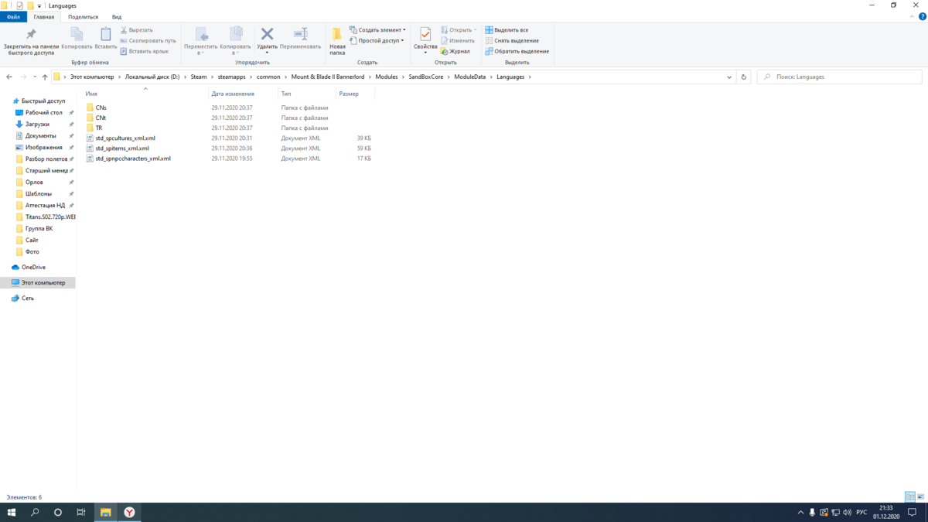Click Обратить выделение
The height and width of the screenshot is (522, 928).
pyautogui.click(x=517, y=51)
